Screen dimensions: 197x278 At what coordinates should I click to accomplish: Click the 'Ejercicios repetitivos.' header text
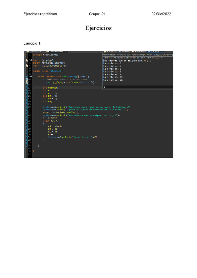pos(41,14)
